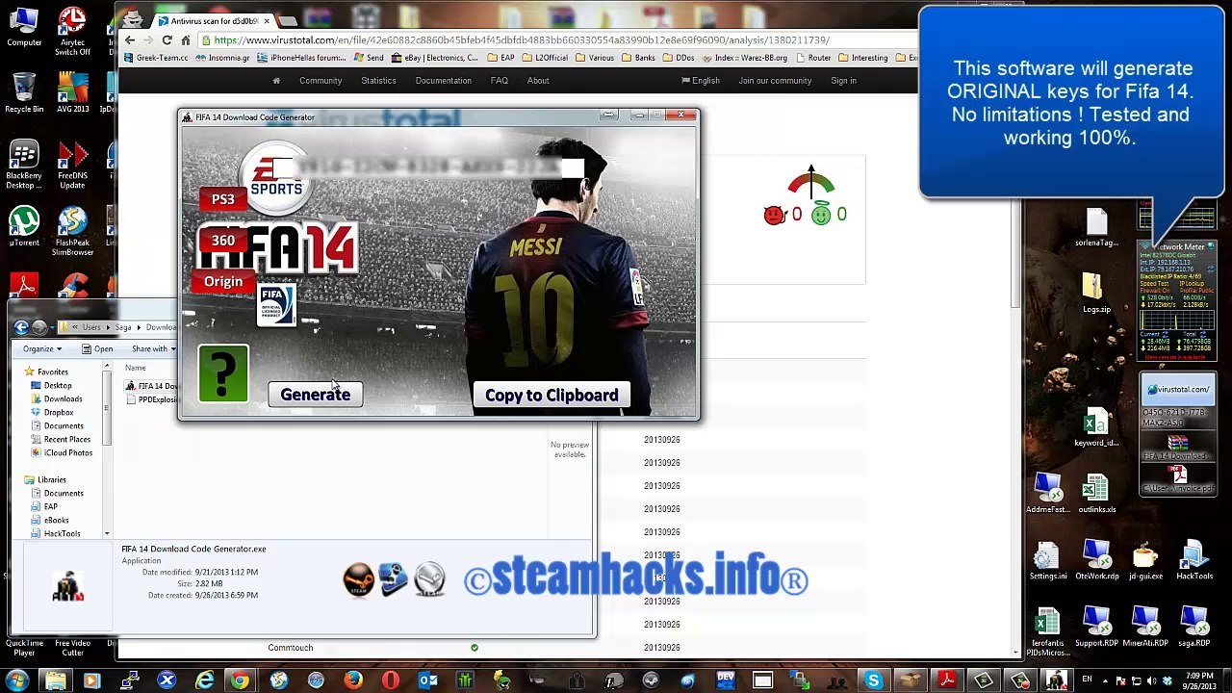Open Adobe Reader from the taskbar
Image resolution: width=1232 pixels, height=693 pixels.
pos(946,681)
